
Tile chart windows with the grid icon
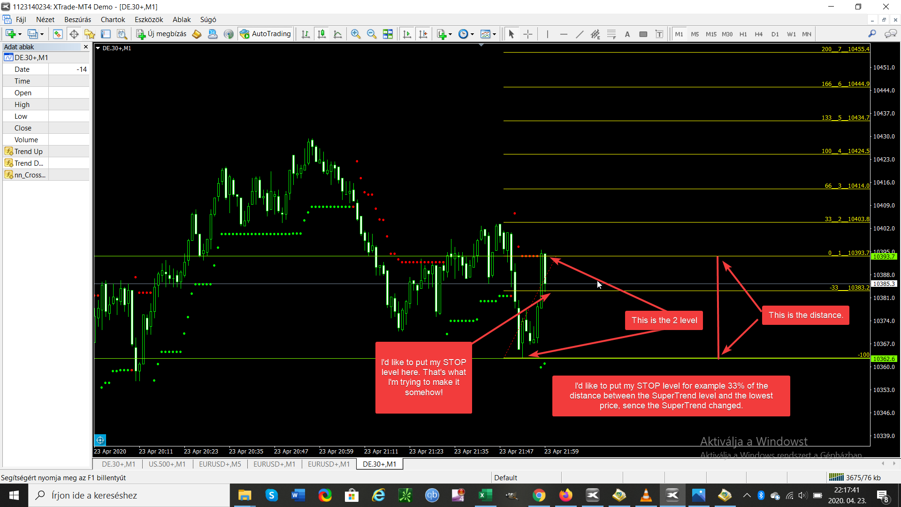pyautogui.click(x=388, y=34)
